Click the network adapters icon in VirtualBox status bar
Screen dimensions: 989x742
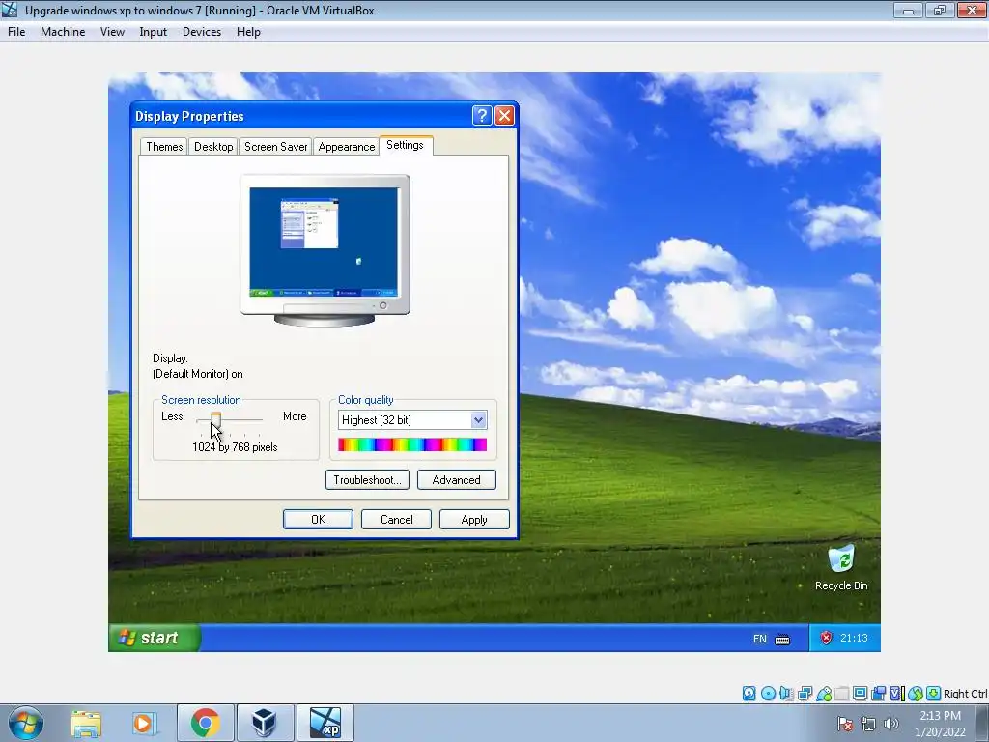point(805,694)
